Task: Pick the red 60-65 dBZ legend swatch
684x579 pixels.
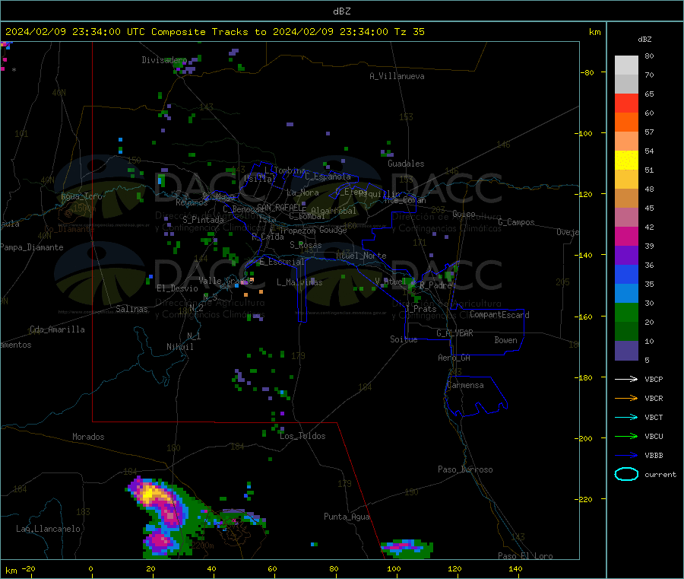Action: (x=626, y=103)
